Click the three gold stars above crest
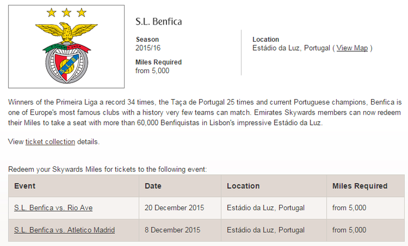The width and height of the screenshot is (408, 246). pos(66,12)
